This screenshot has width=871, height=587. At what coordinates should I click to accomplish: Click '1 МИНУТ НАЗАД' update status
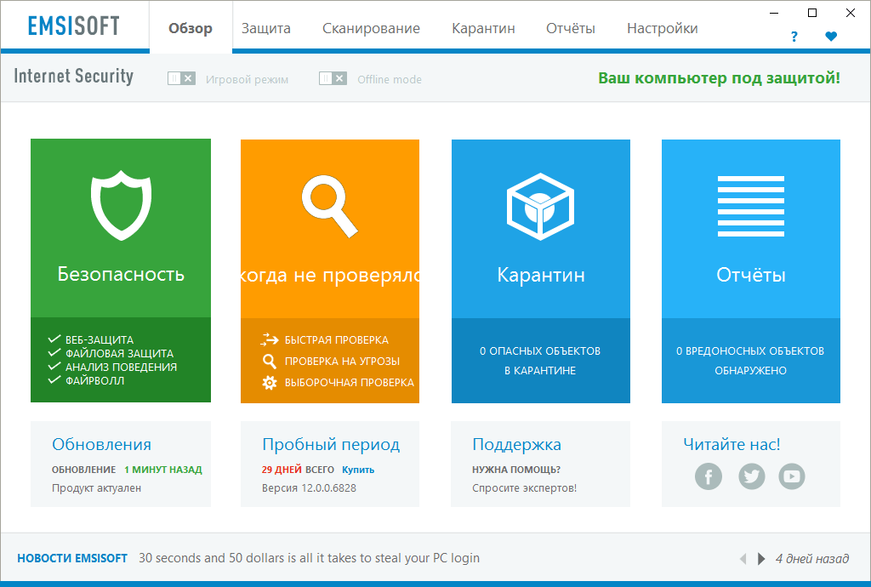162,470
